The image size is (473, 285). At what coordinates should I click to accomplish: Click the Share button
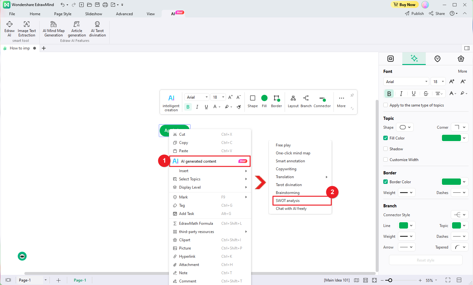(x=437, y=14)
